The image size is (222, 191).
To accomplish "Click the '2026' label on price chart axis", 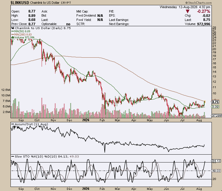I will (x=86, y=120).
